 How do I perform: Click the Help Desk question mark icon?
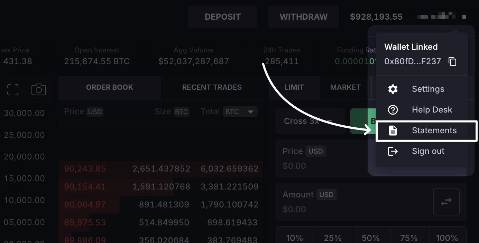click(393, 110)
